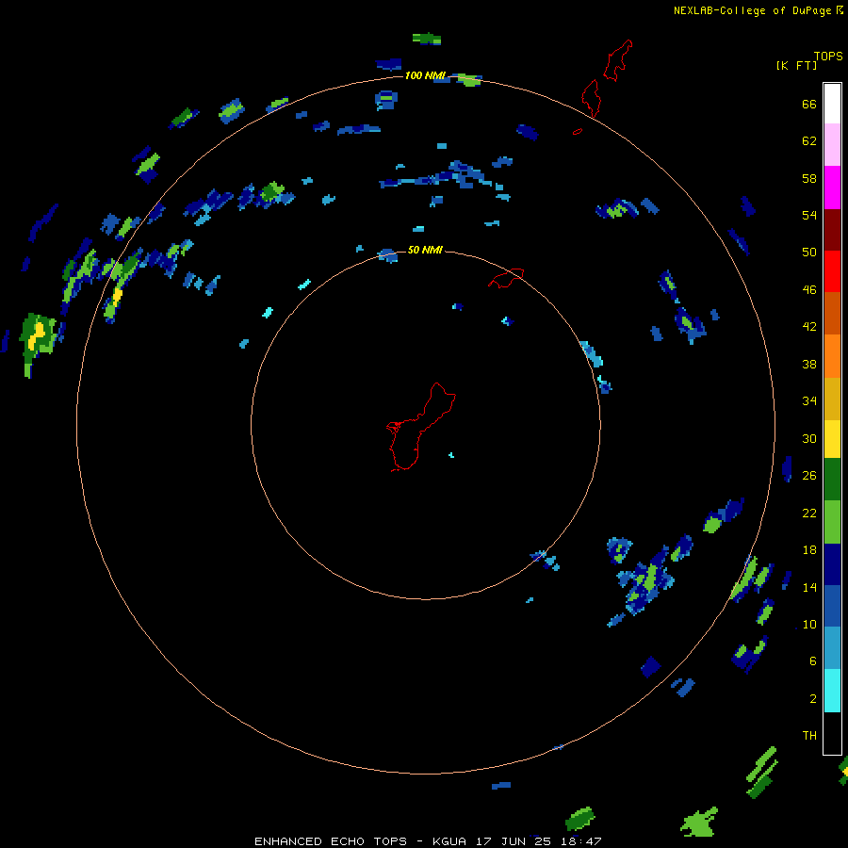Click the legend value 6
The height and width of the screenshot is (848, 848).
(x=813, y=661)
